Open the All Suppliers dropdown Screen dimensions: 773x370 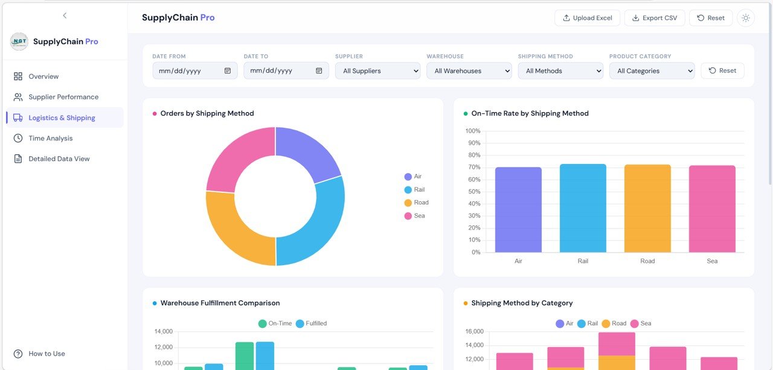coord(377,71)
